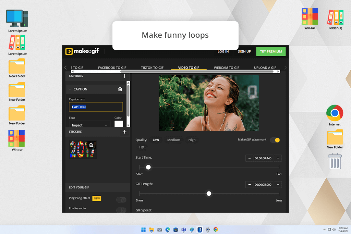Screen dimensions: 351x234
Task: Open Internet Chrome desktop shortcut
Action: click(x=335, y=115)
